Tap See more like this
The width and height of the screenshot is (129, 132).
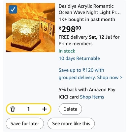point(71,123)
